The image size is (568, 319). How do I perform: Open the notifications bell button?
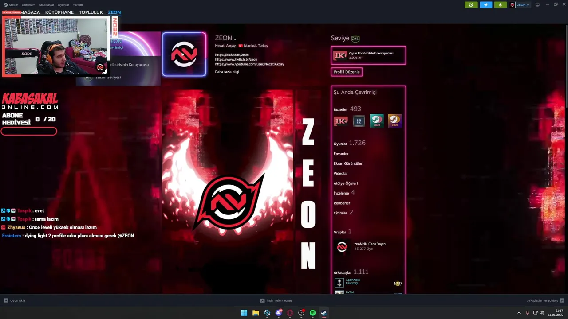[x=500, y=5]
